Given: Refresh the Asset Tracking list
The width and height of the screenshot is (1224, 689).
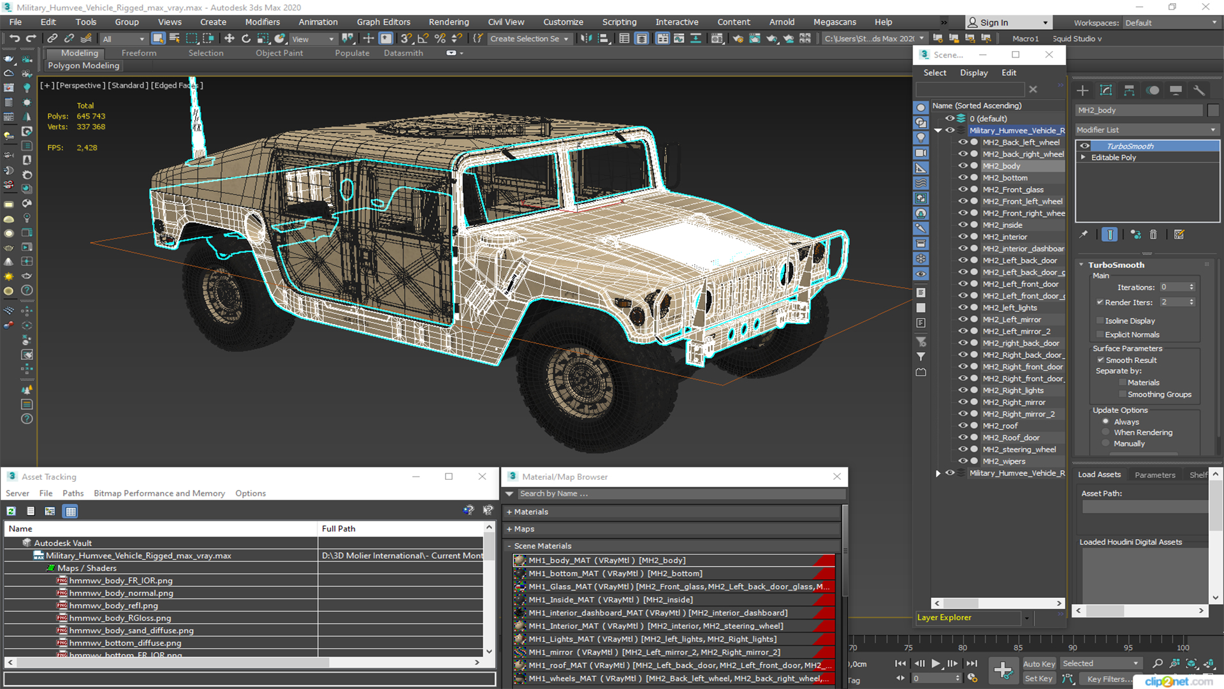Looking at the screenshot, I should (x=11, y=511).
